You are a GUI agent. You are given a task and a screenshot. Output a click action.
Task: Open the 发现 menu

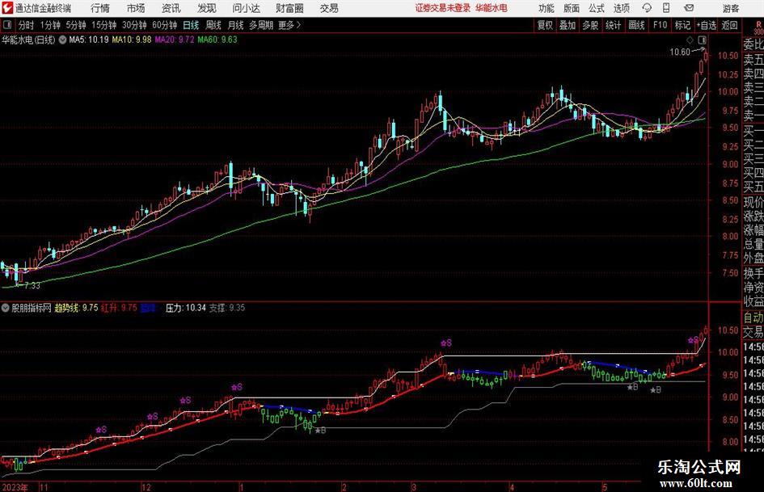tap(207, 8)
